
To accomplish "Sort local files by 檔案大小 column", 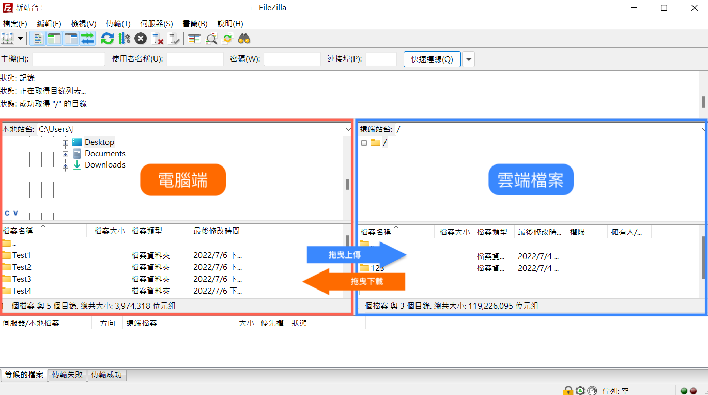I will click(x=108, y=231).
